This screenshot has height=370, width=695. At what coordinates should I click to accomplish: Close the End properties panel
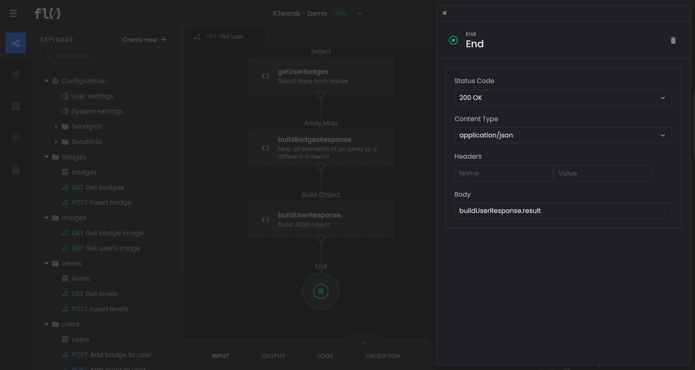tap(445, 13)
